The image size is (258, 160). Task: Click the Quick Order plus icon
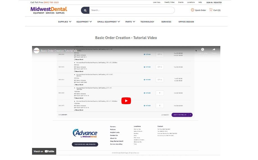193,10
